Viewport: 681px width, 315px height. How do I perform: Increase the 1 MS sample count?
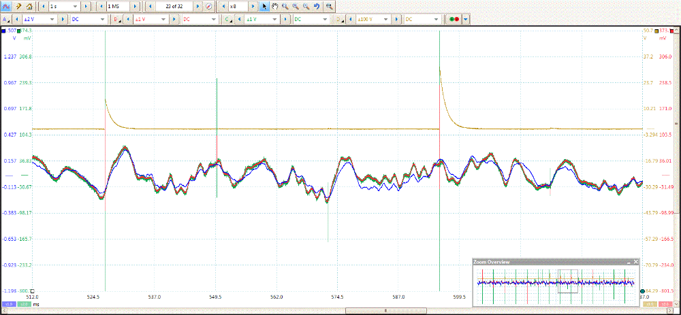134,5
